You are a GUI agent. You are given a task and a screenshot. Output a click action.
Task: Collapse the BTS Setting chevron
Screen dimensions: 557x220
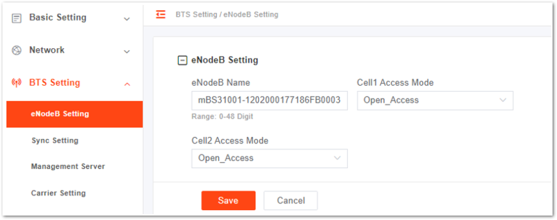click(127, 84)
